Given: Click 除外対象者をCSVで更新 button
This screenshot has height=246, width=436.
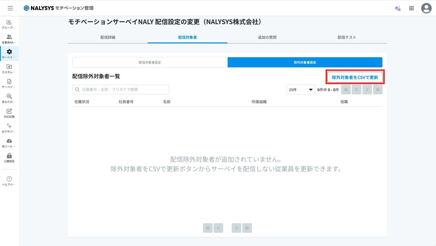Looking at the screenshot, I should pyautogui.click(x=355, y=77).
